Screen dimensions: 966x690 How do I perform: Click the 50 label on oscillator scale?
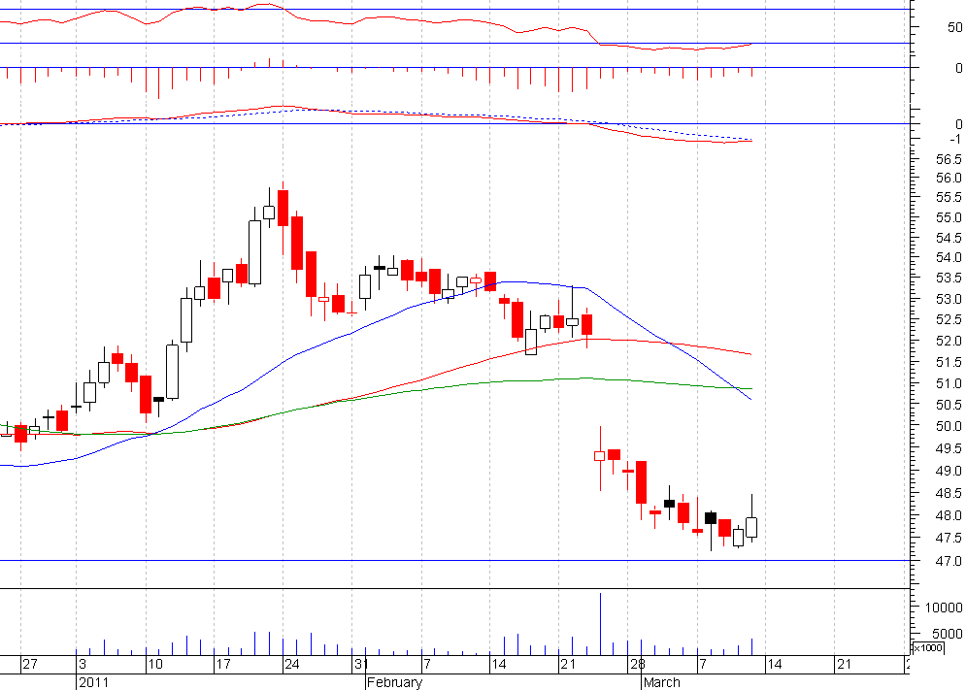pyautogui.click(x=955, y=28)
